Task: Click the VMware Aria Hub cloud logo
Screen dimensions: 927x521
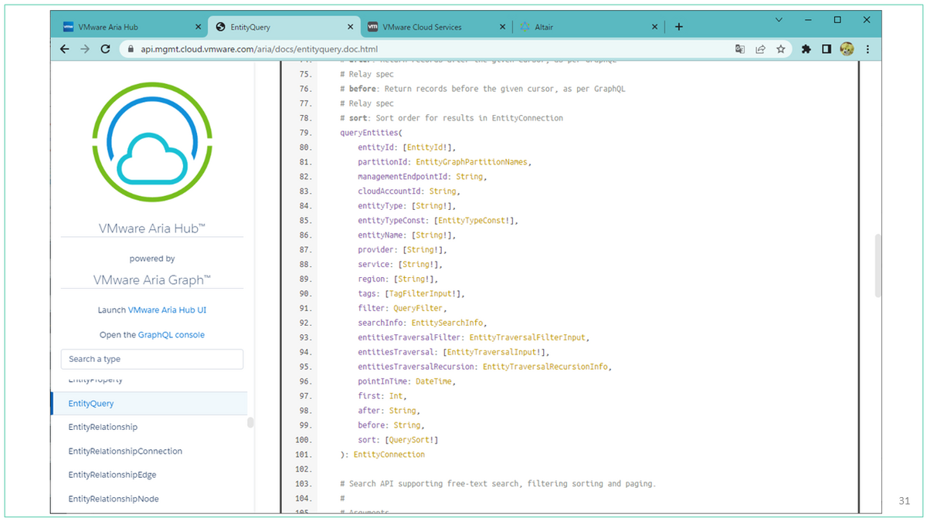Action: point(151,143)
